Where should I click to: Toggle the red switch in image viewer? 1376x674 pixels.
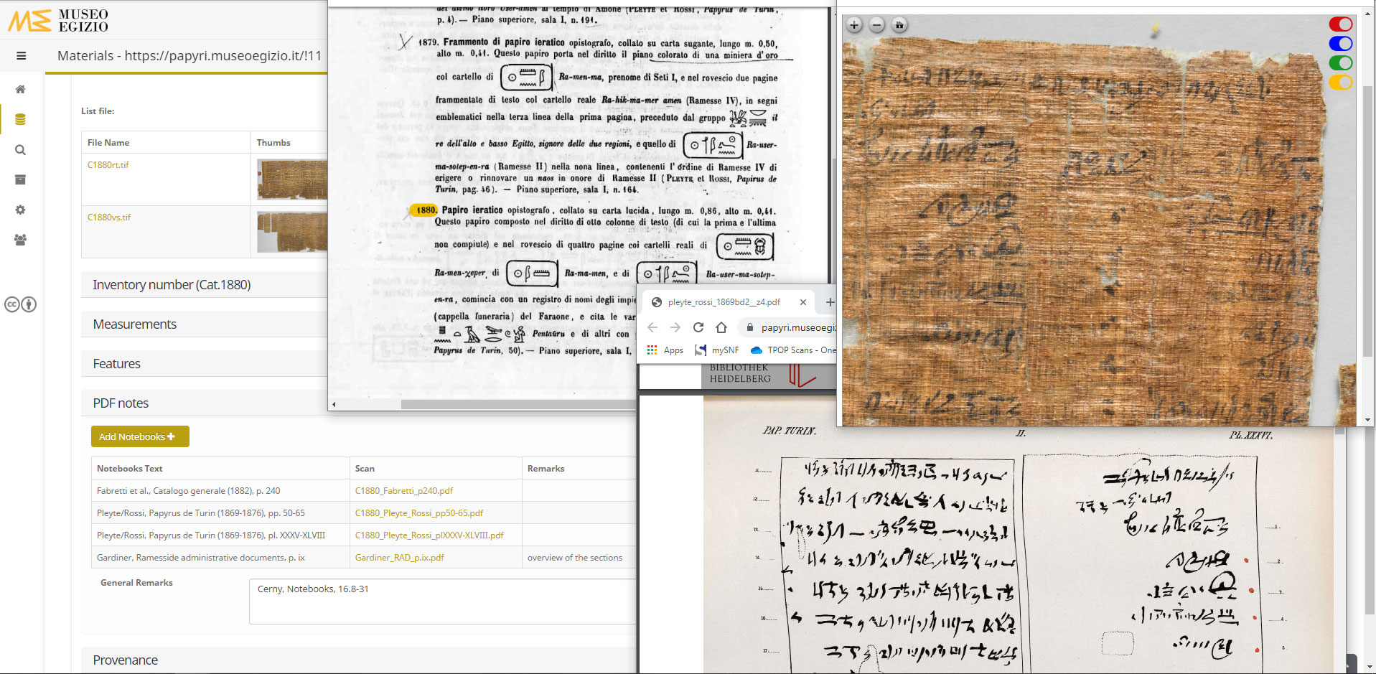tap(1340, 24)
